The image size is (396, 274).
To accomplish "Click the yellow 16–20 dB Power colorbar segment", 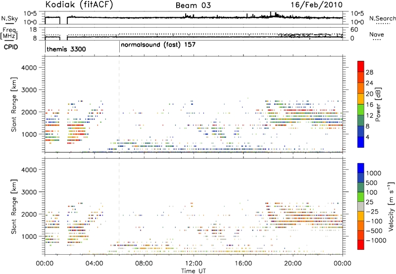I will coord(361,98).
